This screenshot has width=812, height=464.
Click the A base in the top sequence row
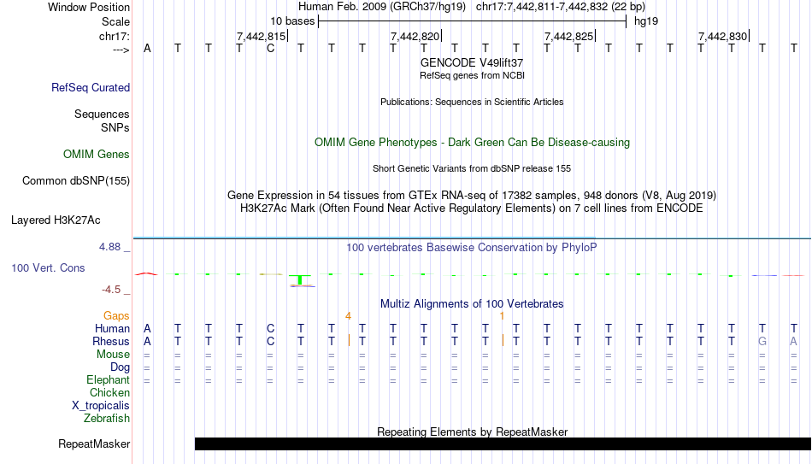tap(147, 49)
